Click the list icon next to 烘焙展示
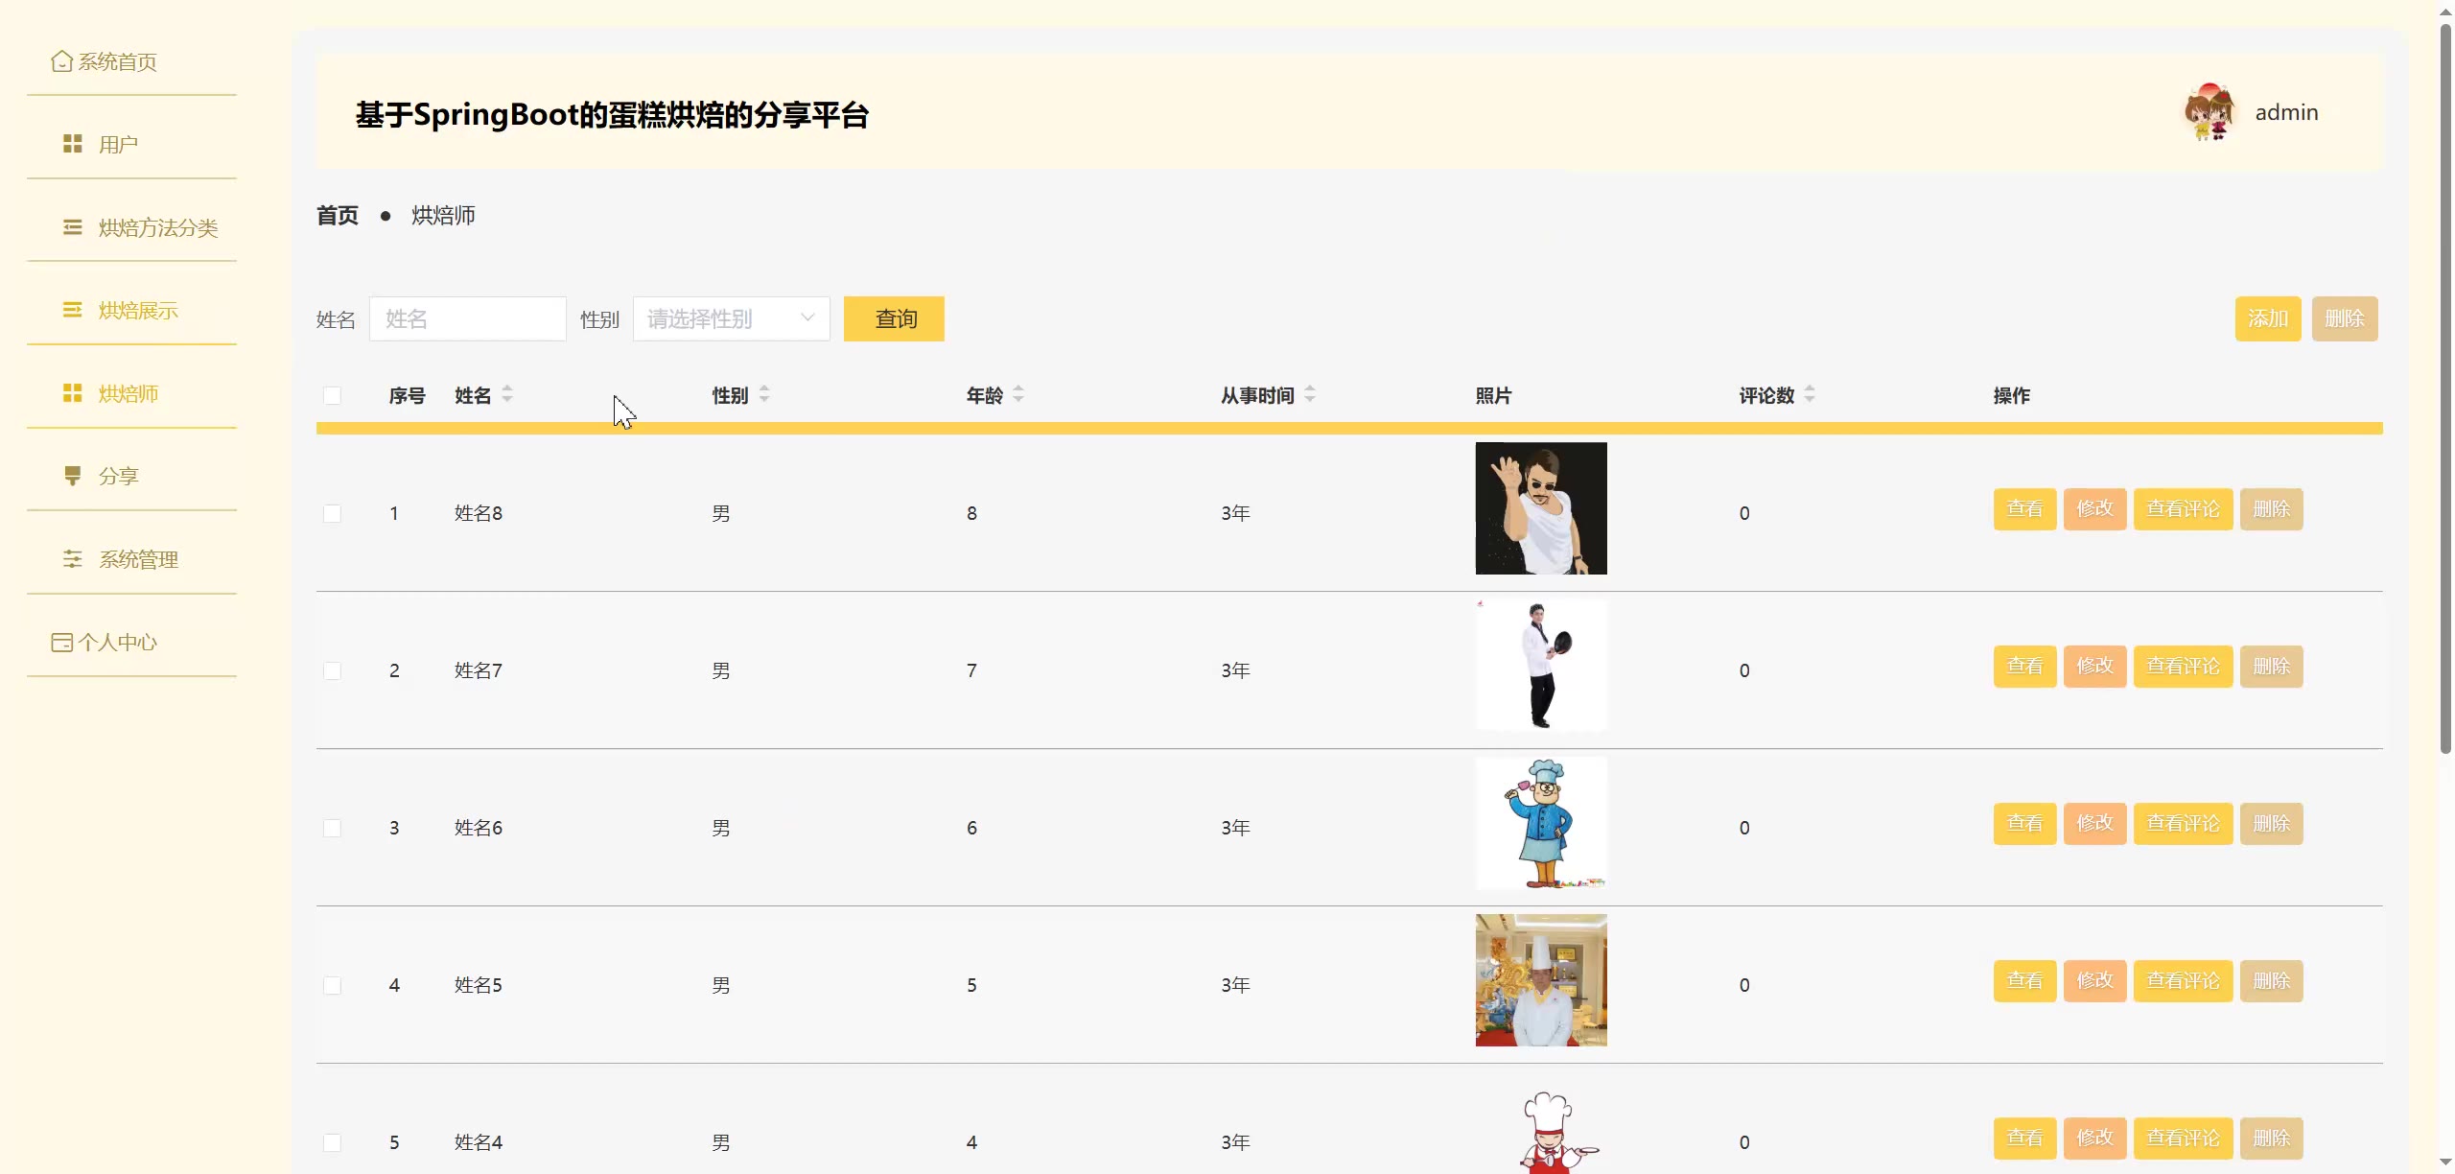The width and height of the screenshot is (2455, 1174). [x=73, y=310]
